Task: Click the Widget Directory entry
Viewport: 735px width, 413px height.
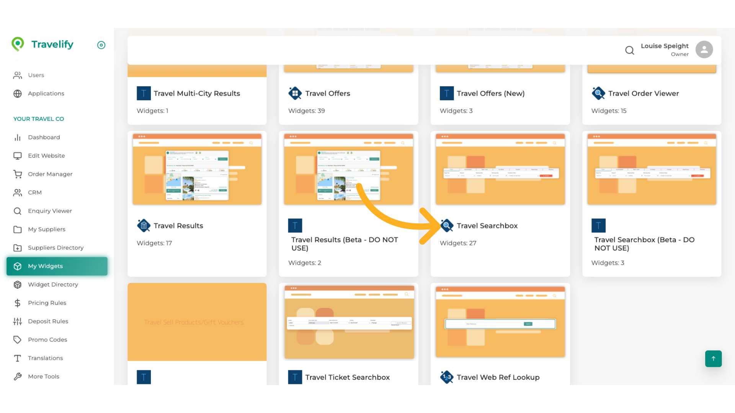Action: pos(53,285)
